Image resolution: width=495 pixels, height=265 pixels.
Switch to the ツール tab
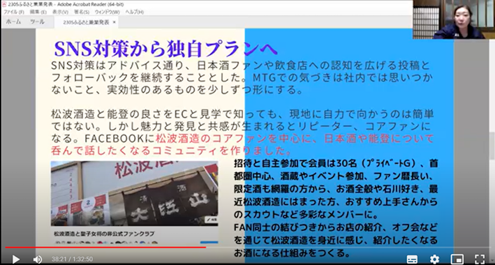(x=37, y=21)
